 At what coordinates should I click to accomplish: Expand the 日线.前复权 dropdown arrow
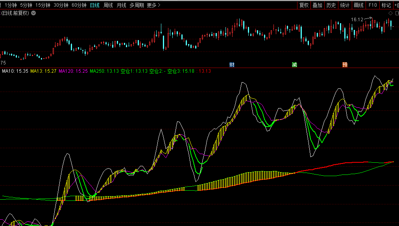33,13
